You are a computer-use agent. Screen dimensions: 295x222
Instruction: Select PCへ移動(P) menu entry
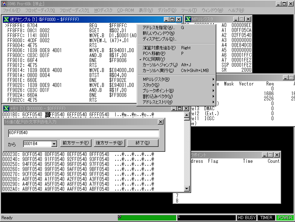click(176, 54)
